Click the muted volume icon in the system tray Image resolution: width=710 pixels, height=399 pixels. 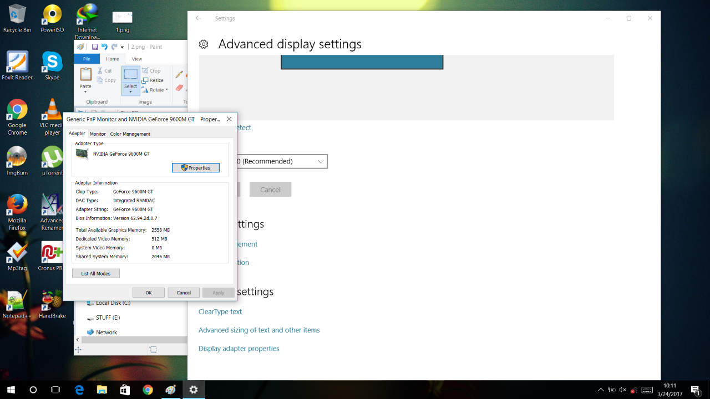622,390
